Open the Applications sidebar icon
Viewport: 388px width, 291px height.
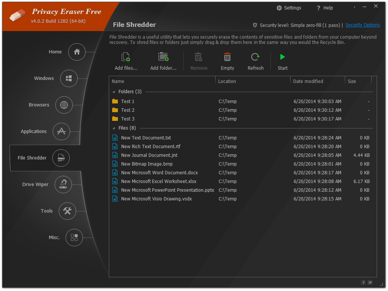pos(61,131)
